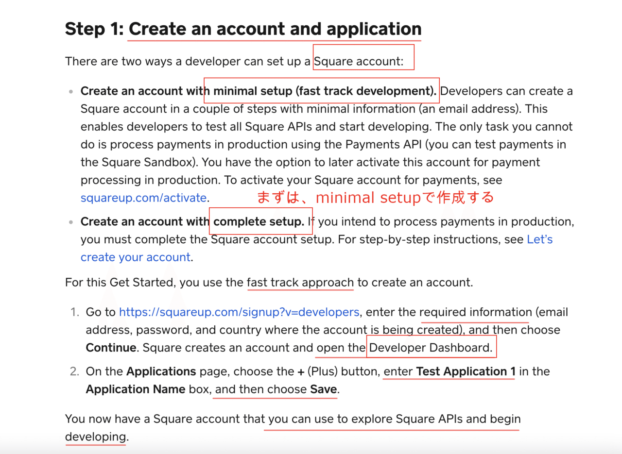Image resolution: width=622 pixels, height=454 pixels.
Task: Click the bold "Application Name" text
Action: point(136,389)
